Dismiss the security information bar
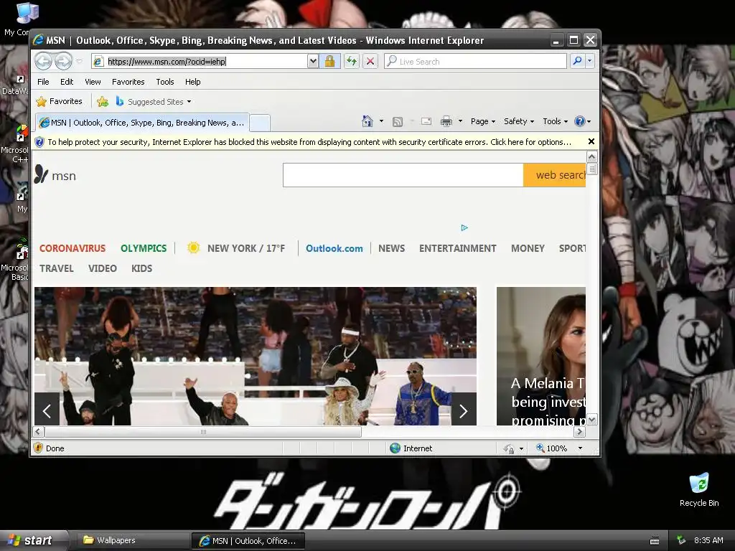Image resolution: width=735 pixels, height=551 pixels. 591,141
